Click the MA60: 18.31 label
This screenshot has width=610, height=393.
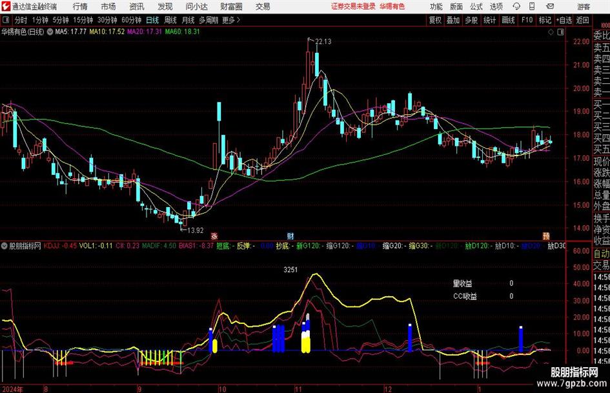[x=182, y=32]
